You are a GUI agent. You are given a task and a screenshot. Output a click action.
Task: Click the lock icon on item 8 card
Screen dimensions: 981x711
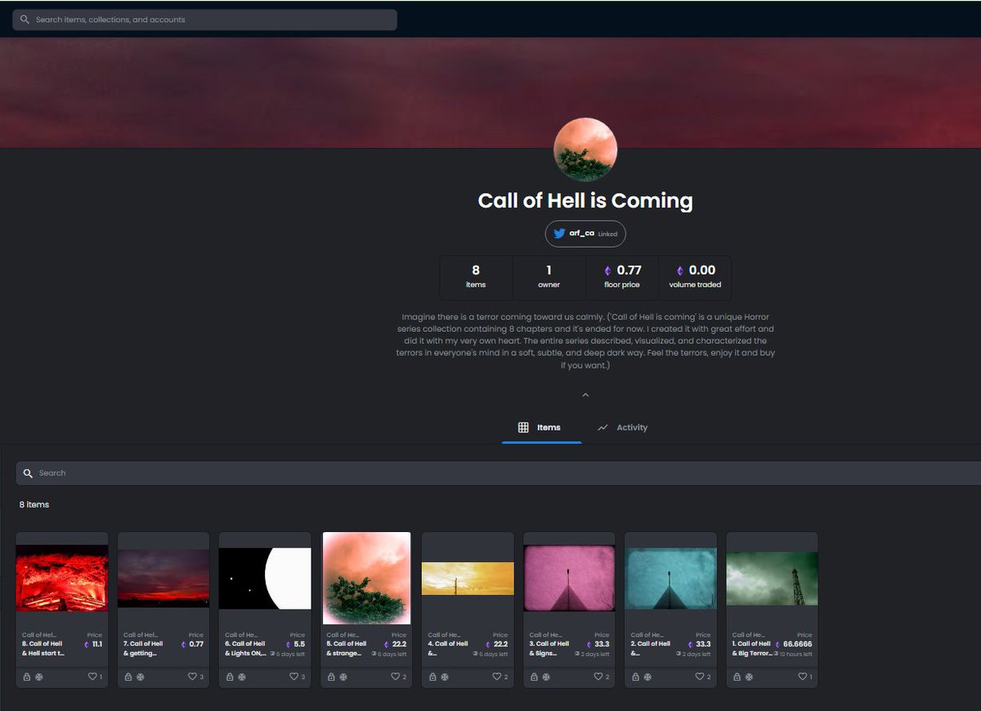click(27, 677)
